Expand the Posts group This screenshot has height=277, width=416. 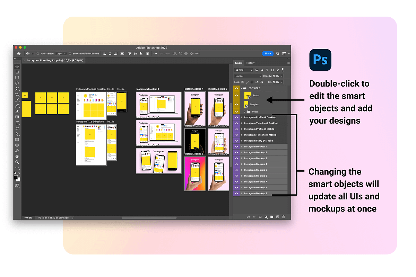[x=245, y=112]
